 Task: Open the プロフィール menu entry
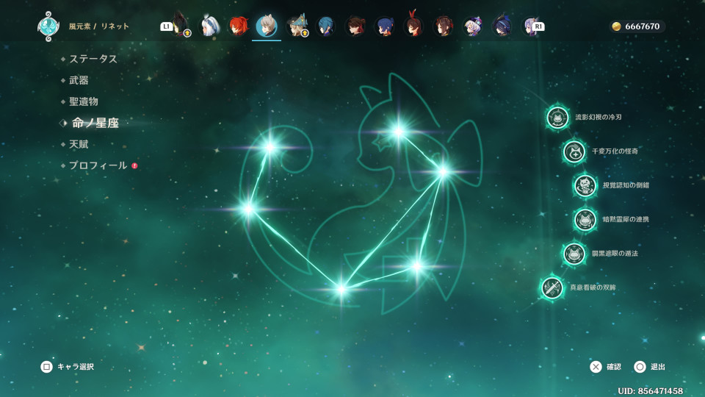click(x=98, y=165)
